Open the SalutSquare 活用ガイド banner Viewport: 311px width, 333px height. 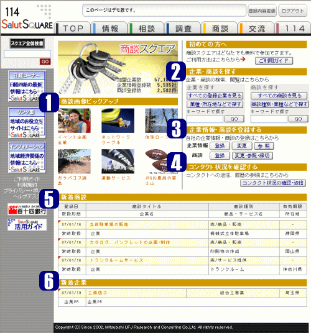tap(27, 225)
